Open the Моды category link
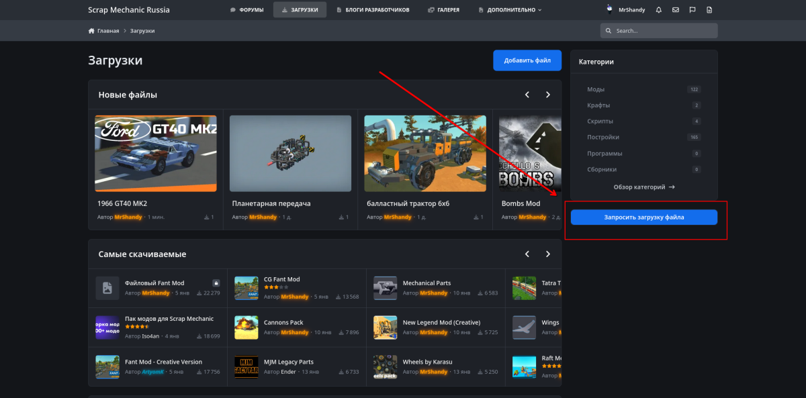The height and width of the screenshot is (398, 806). pyautogui.click(x=596, y=89)
